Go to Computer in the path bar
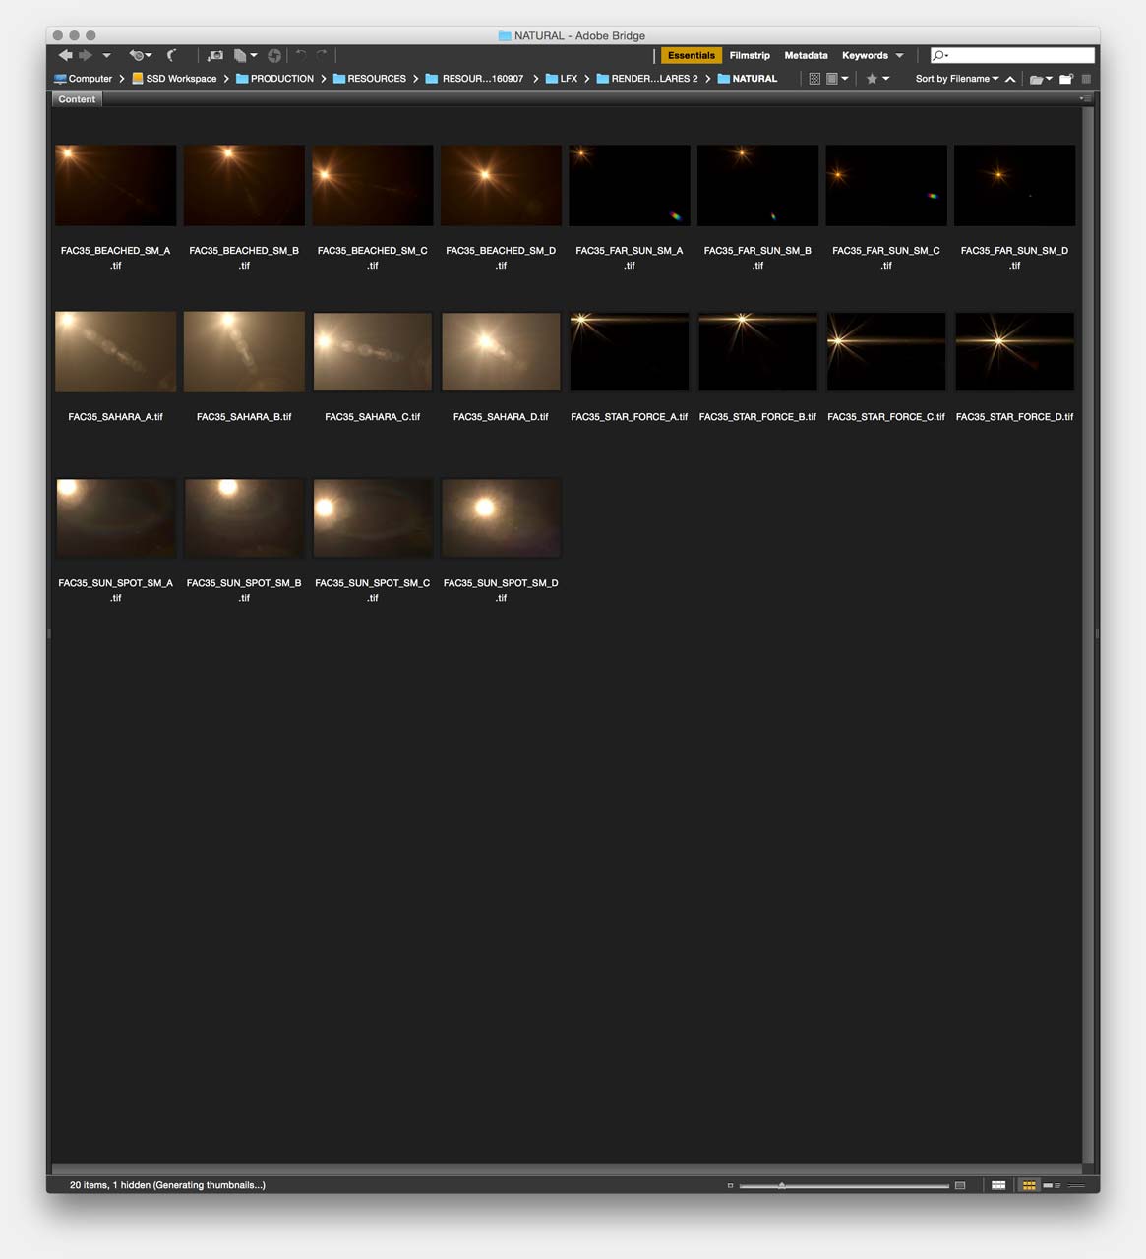 [83, 79]
